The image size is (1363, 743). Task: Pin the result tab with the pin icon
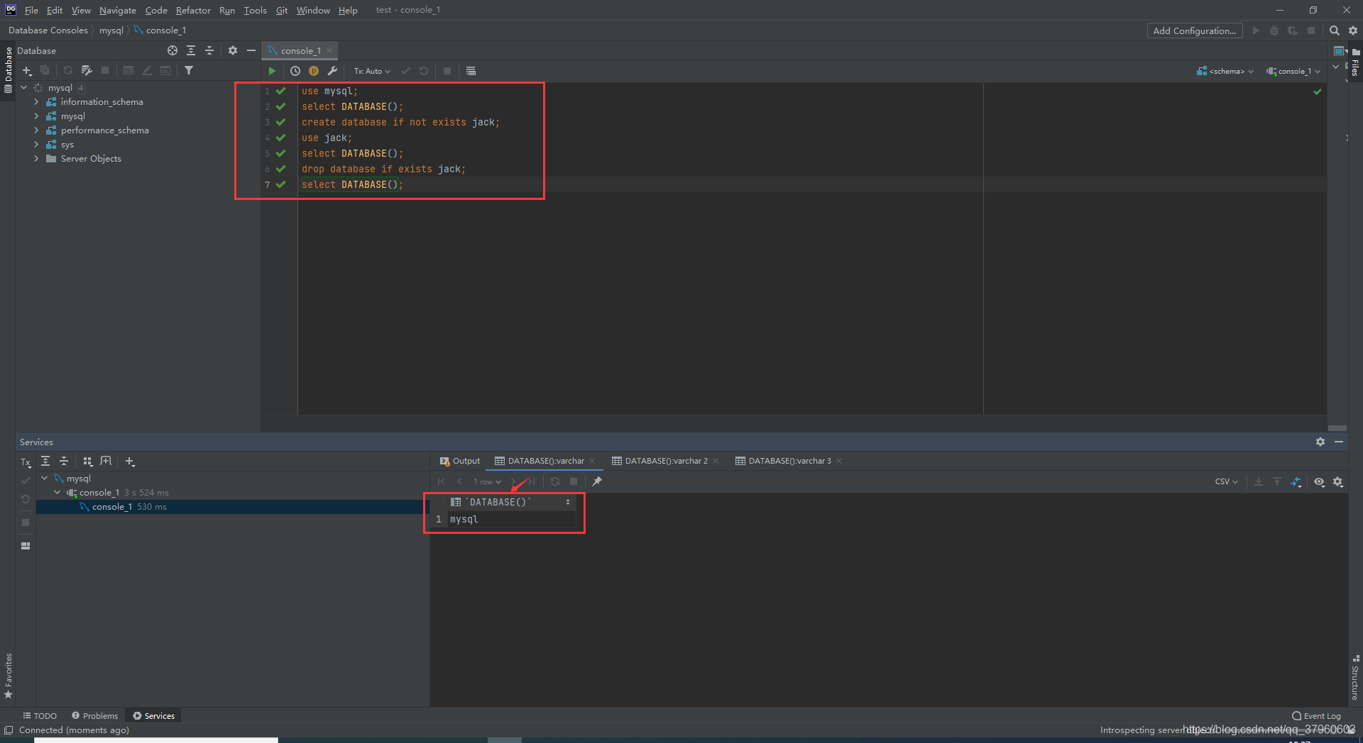coord(597,481)
